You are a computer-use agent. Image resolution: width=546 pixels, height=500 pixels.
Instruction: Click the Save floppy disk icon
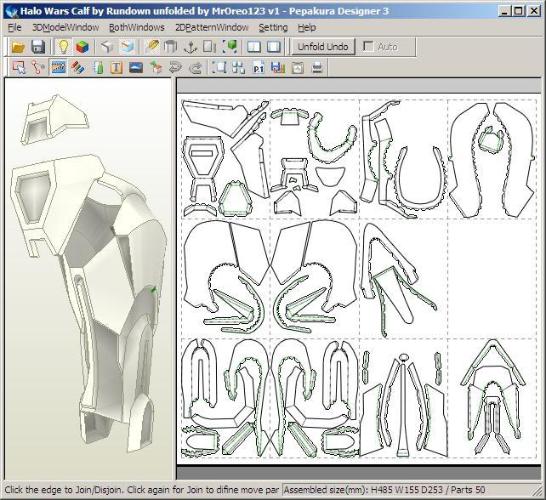[x=38, y=47]
